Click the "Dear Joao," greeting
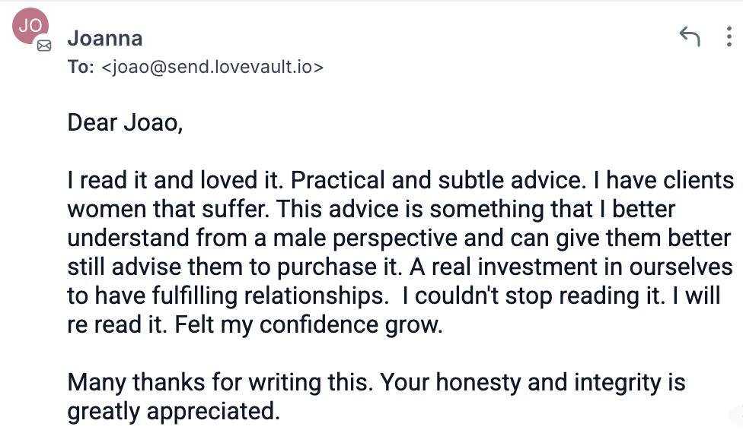743x433 pixels. [125, 122]
